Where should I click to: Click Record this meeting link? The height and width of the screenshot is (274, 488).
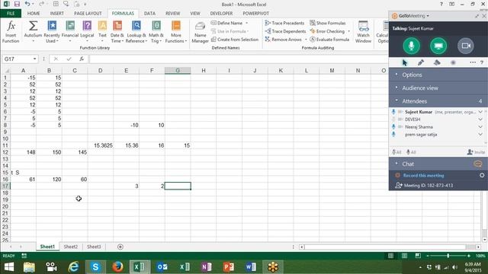click(423, 176)
